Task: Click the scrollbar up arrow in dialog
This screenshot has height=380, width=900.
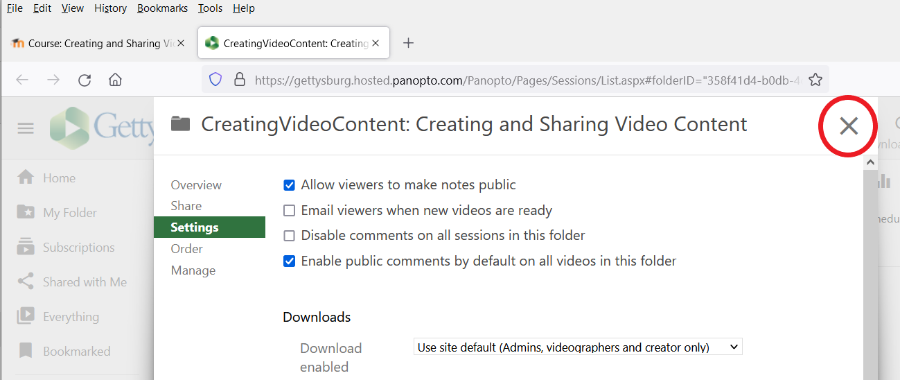Action: click(871, 162)
